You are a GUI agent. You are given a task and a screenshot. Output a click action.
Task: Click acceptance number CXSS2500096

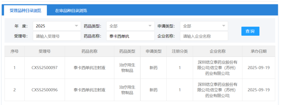point(44,90)
